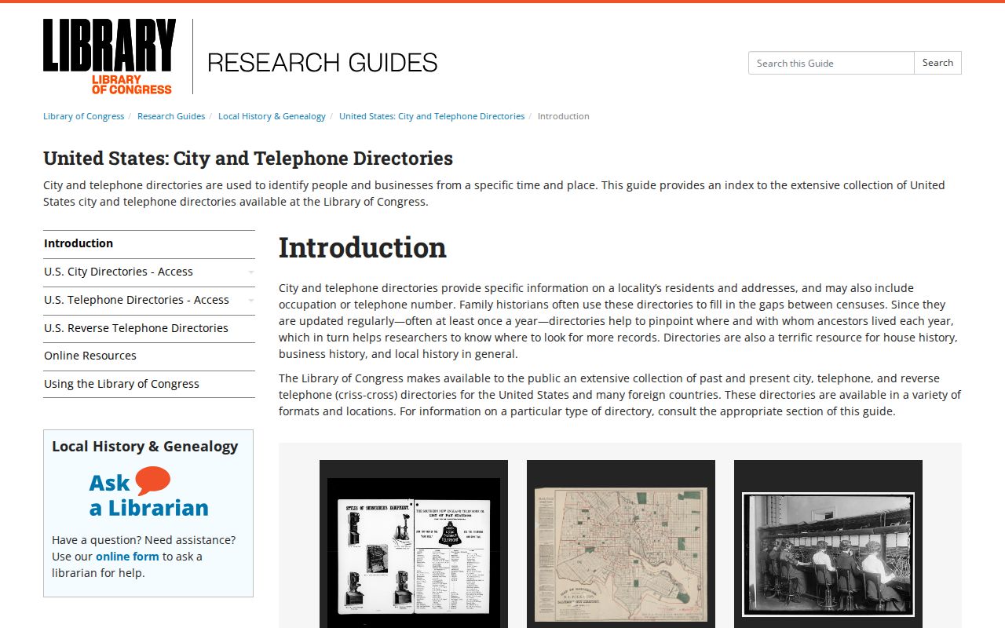Click the guide title United States: City and Telephone Directories

point(248,159)
